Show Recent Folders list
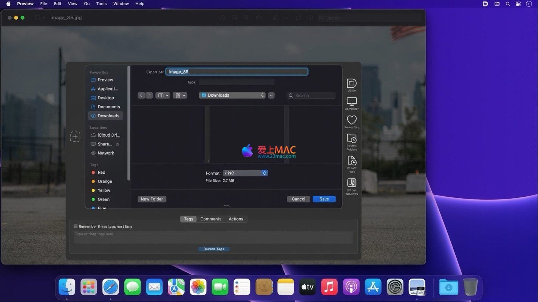The height and width of the screenshot is (302, 538). click(x=351, y=139)
